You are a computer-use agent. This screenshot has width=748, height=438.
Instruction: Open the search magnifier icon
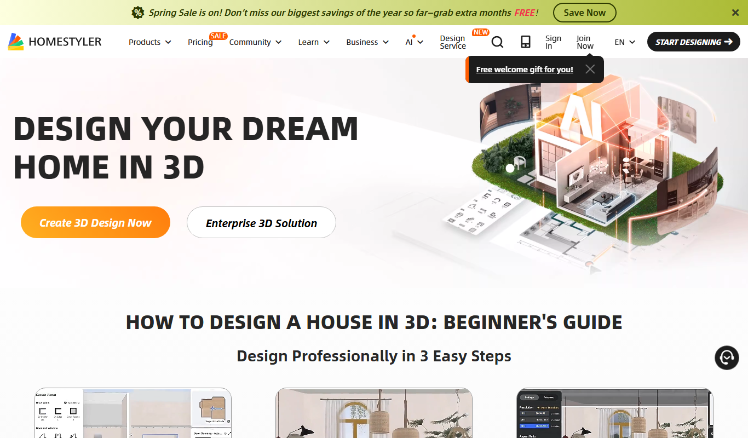tap(497, 42)
